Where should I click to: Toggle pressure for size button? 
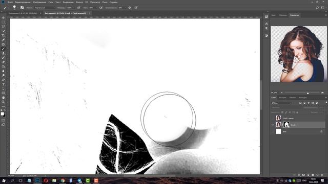point(136,8)
